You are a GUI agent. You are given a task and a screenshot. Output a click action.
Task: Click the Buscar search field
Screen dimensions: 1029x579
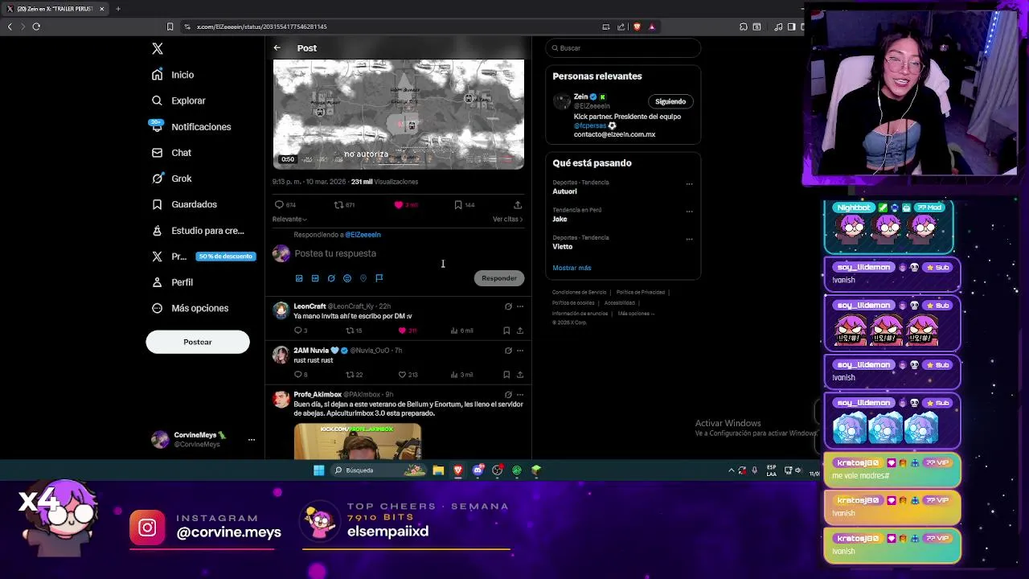(x=623, y=48)
